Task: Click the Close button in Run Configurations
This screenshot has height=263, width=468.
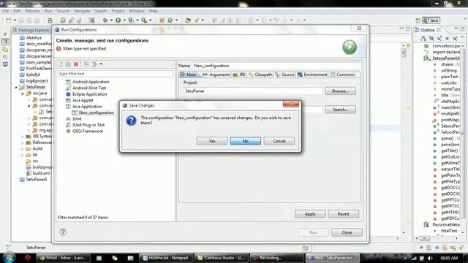Action: 347,232
